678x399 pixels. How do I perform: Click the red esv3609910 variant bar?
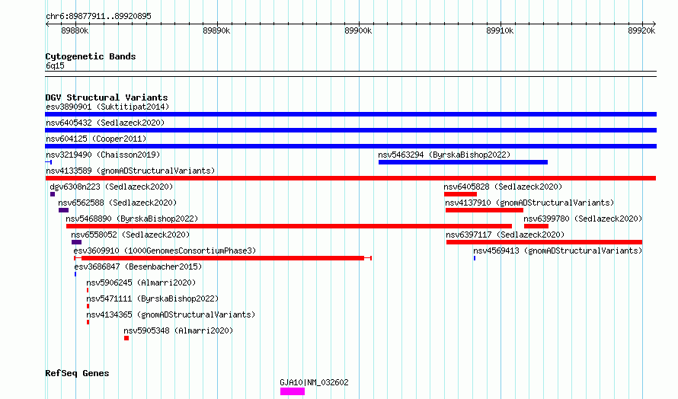click(x=222, y=258)
